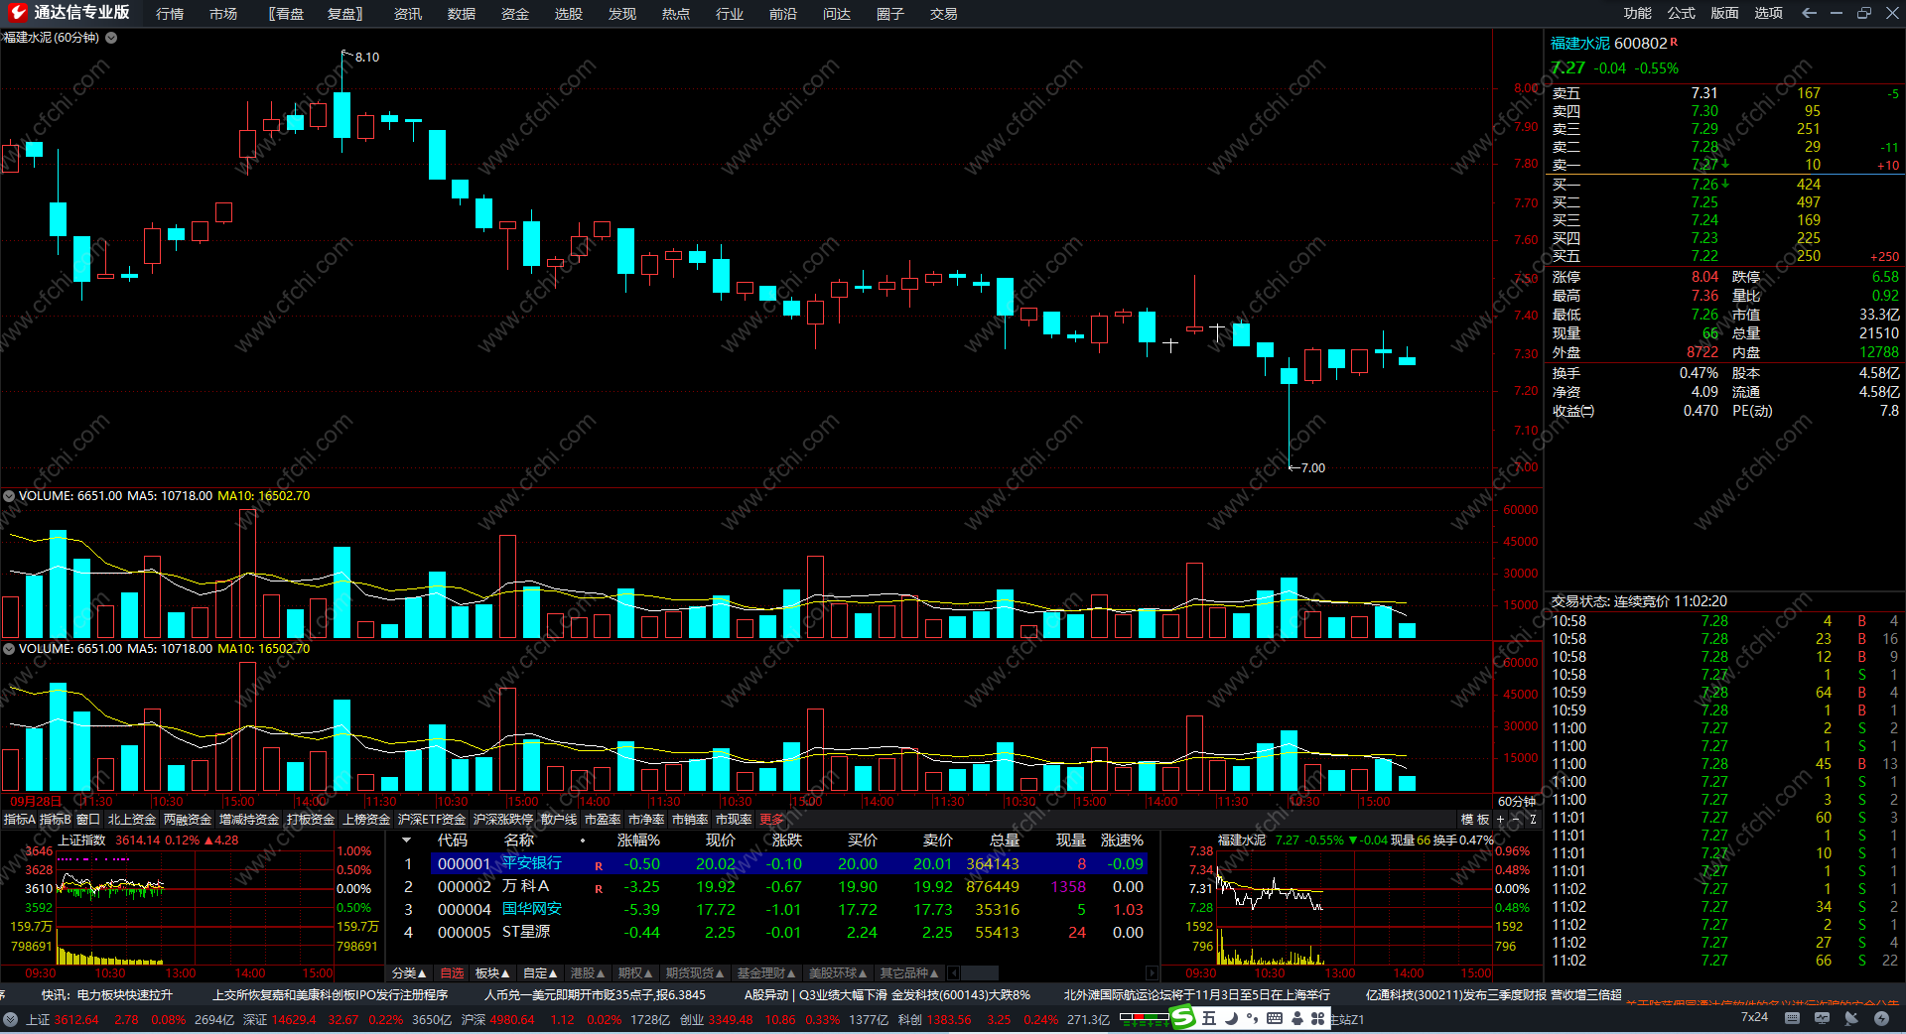Click the four-square toolbox icon in input toolbar
This screenshot has height=1034, width=1906.
pyautogui.click(x=1318, y=1018)
